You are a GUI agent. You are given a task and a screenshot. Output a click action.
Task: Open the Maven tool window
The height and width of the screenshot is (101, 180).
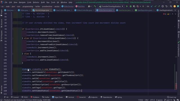click(179, 35)
